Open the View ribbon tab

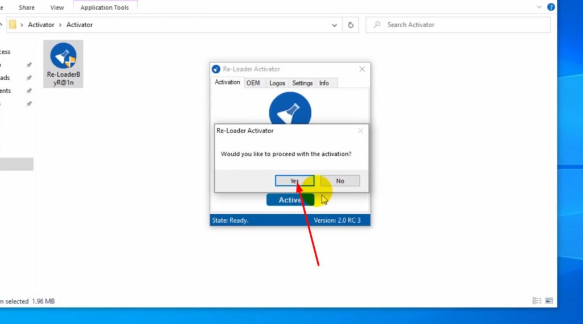click(57, 7)
